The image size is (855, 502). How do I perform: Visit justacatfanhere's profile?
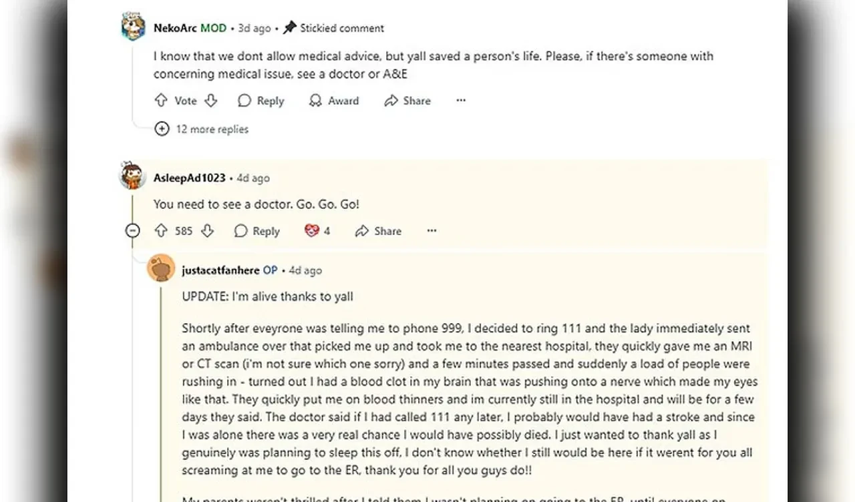[x=221, y=270]
